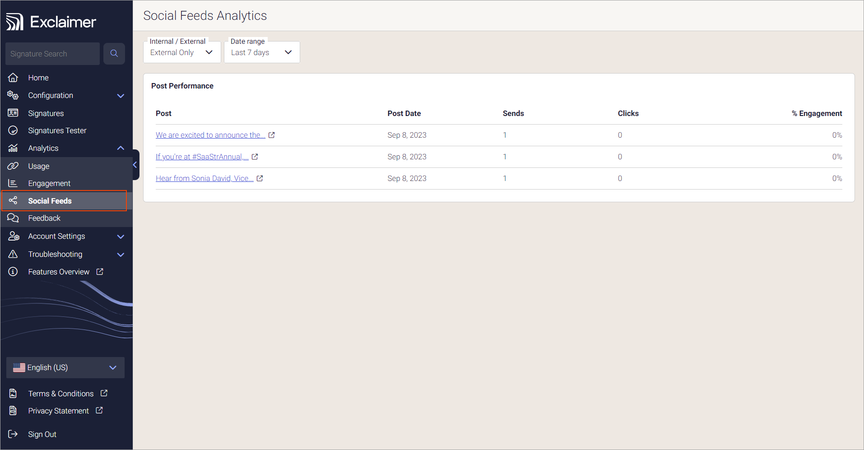Image resolution: width=864 pixels, height=450 pixels.
Task: Click the signature search magnifier icon
Action: point(114,53)
